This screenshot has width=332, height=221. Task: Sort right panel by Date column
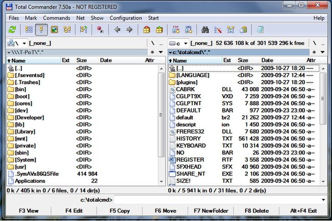[x=283, y=61]
